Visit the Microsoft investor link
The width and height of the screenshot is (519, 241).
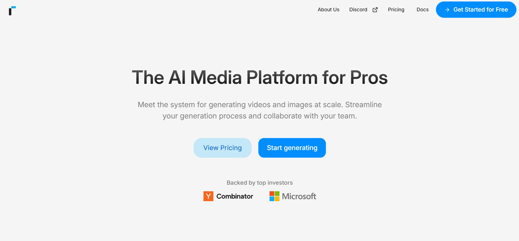293,196
